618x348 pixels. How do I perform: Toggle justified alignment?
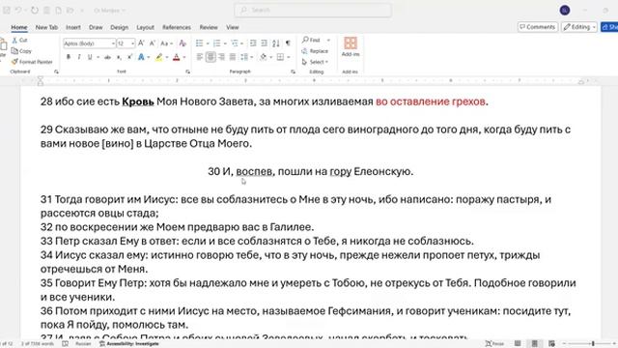tap(233, 57)
